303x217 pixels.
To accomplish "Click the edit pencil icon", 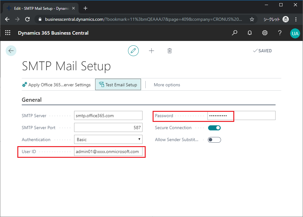I will click(x=133, y=51).
